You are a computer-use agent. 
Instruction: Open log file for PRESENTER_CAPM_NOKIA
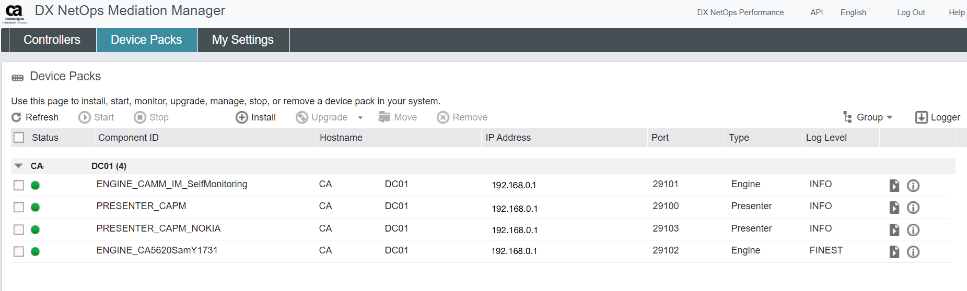894,230
